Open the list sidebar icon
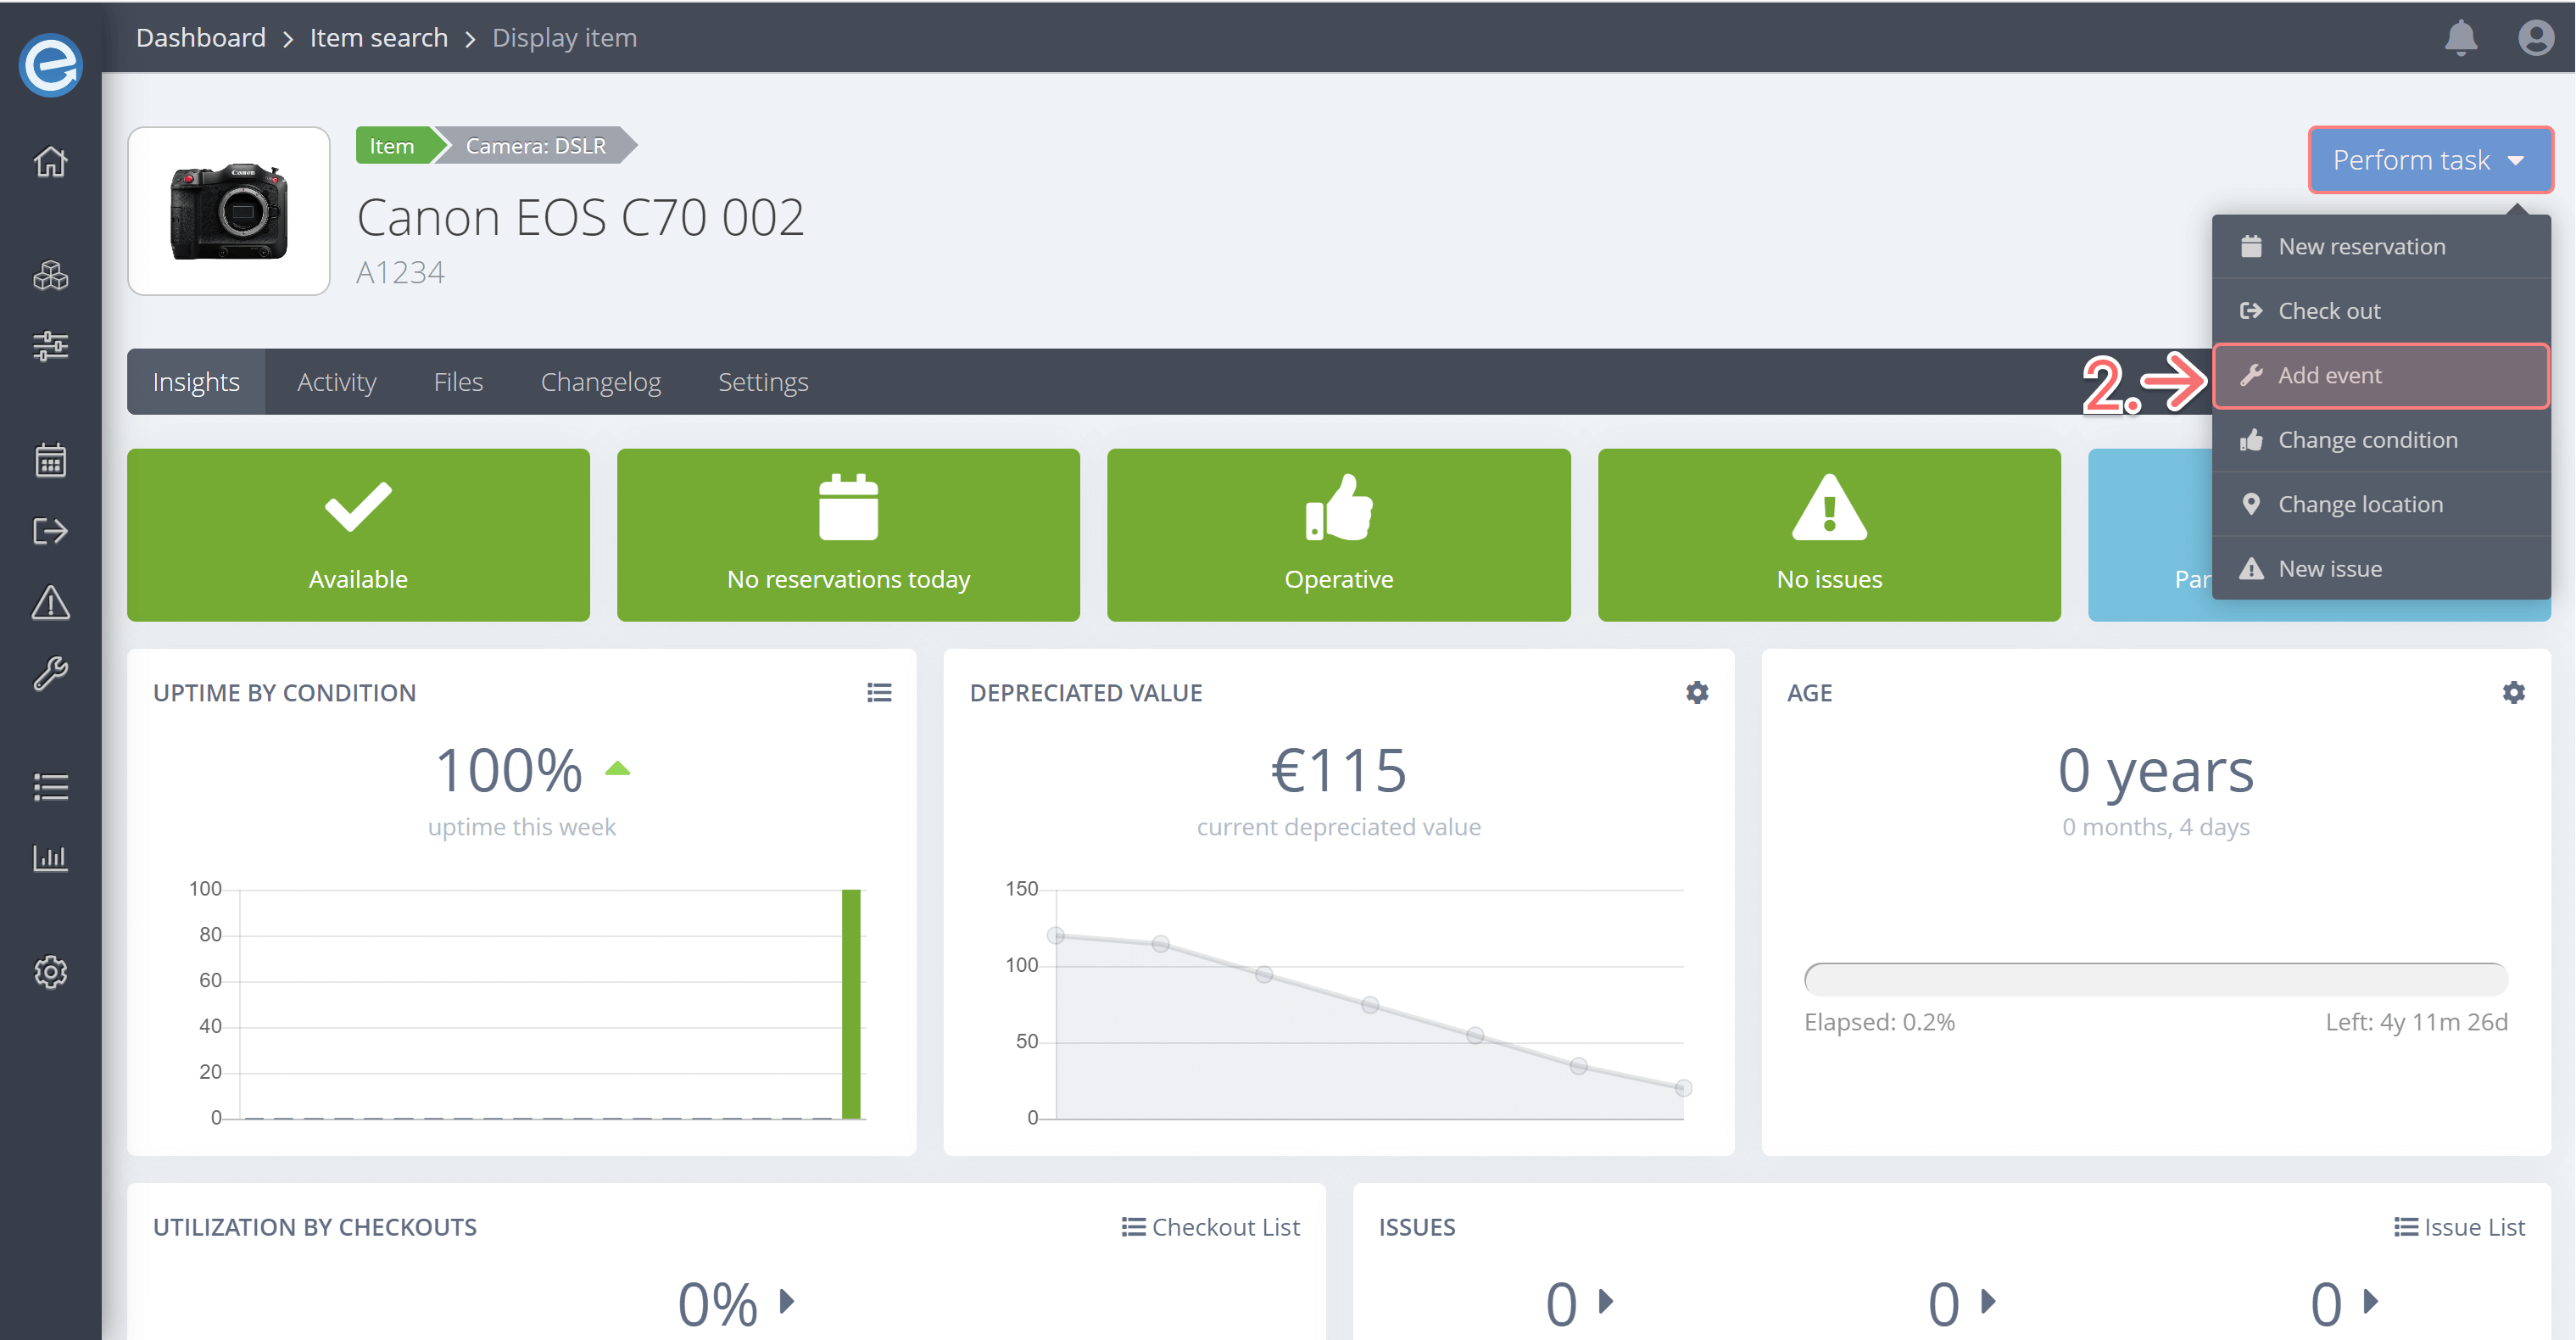Screen dimensions: 2576x1340 point(50,787)
